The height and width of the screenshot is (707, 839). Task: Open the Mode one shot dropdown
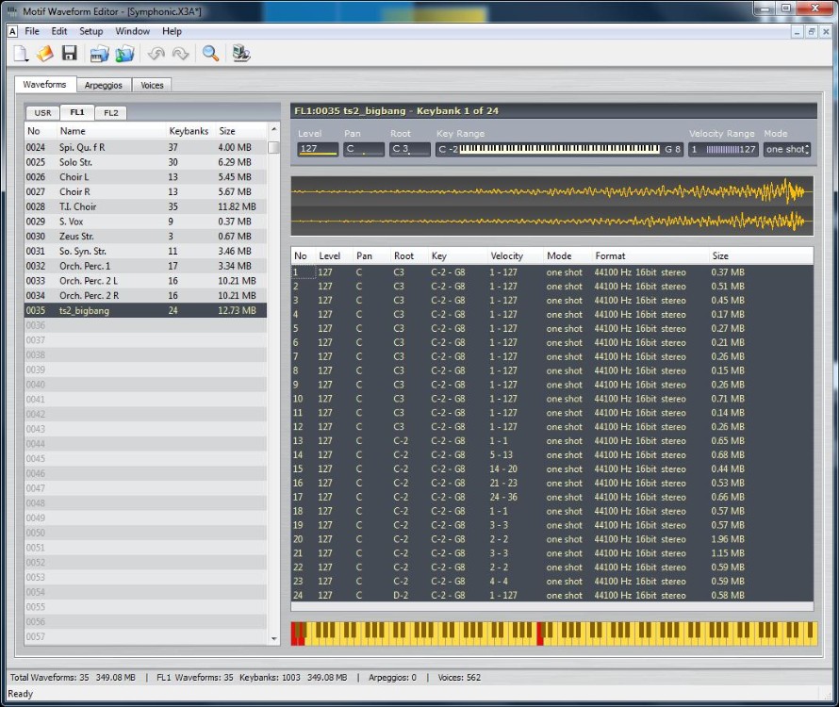coord(787,149)
